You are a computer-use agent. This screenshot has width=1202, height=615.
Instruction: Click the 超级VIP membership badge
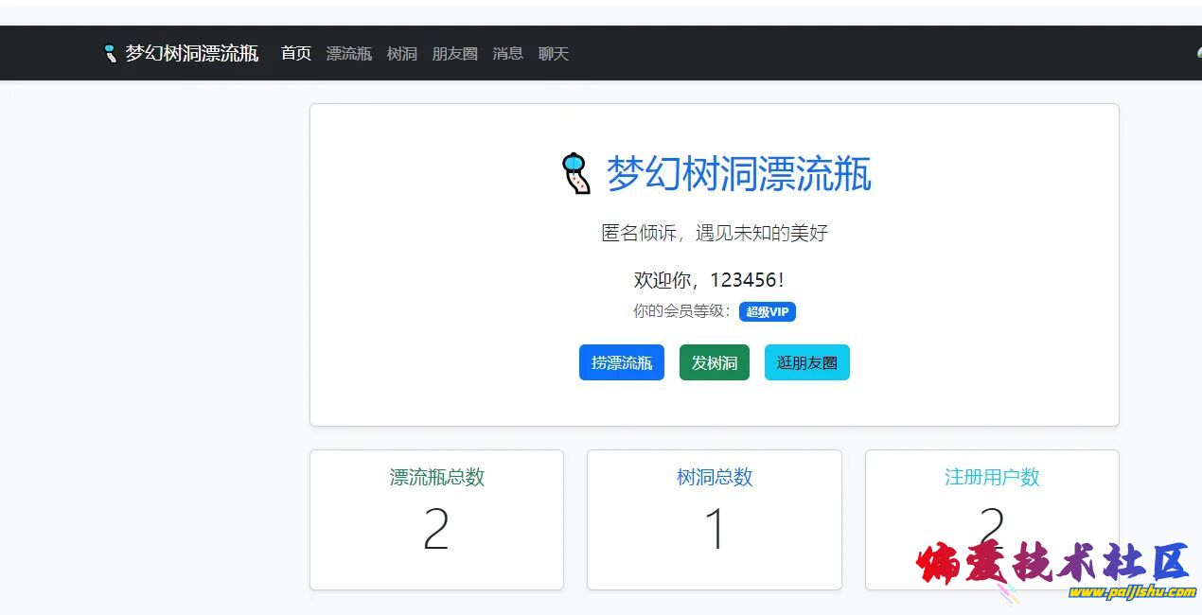[x=768, y=312]
